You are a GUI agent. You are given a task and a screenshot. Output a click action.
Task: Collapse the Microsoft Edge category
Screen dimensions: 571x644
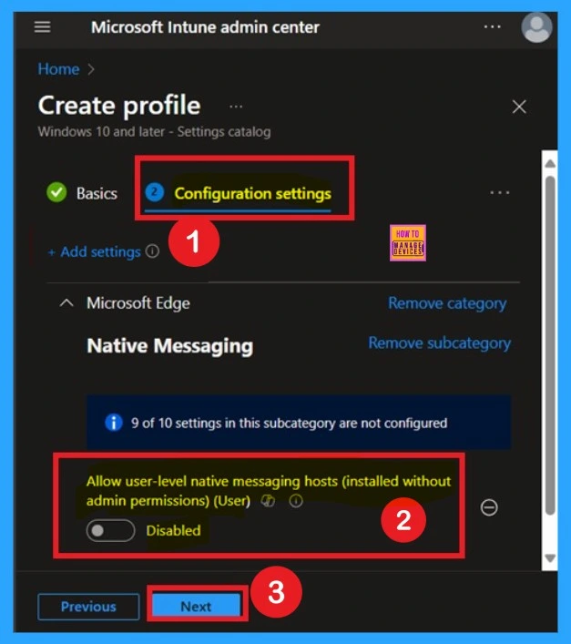pos(66,303)
